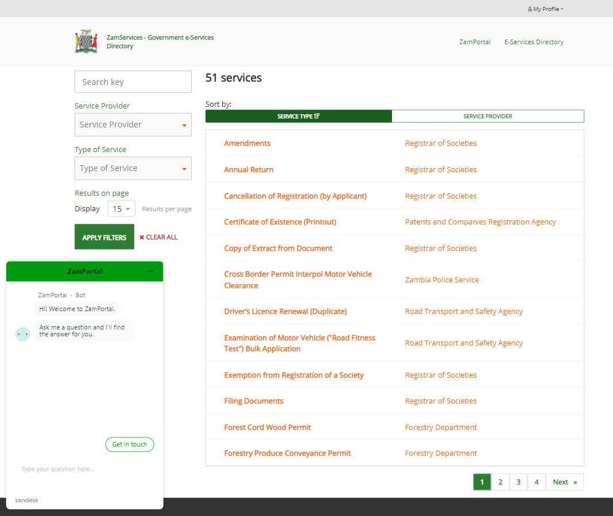Open the ZamPortal navigation link
The height and width of the screenshot is (516, 613).
[475, 42]
